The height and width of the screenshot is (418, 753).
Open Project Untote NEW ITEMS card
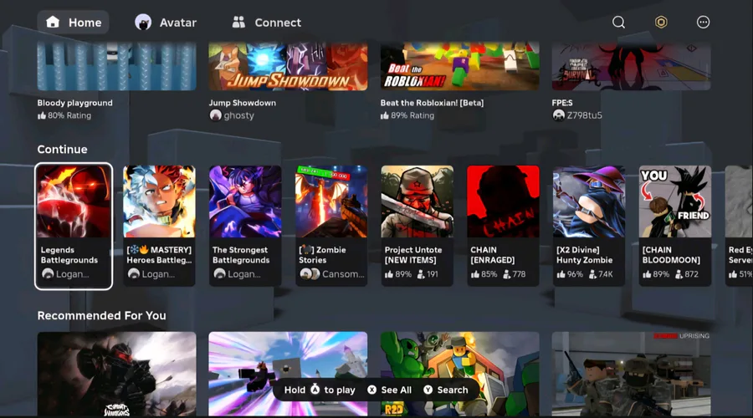[417, 226]
